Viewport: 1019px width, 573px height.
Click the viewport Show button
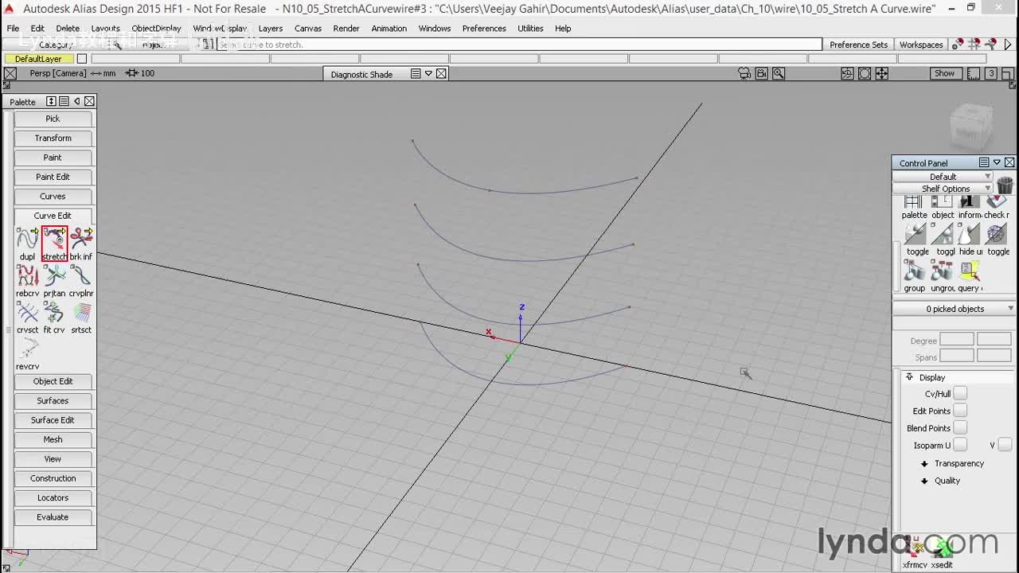[x=944, y=73]
